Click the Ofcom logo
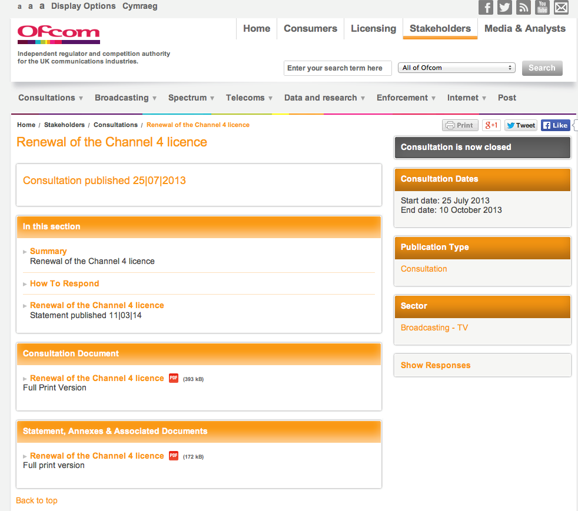This screenshot has height=511, width=578. 59,34
